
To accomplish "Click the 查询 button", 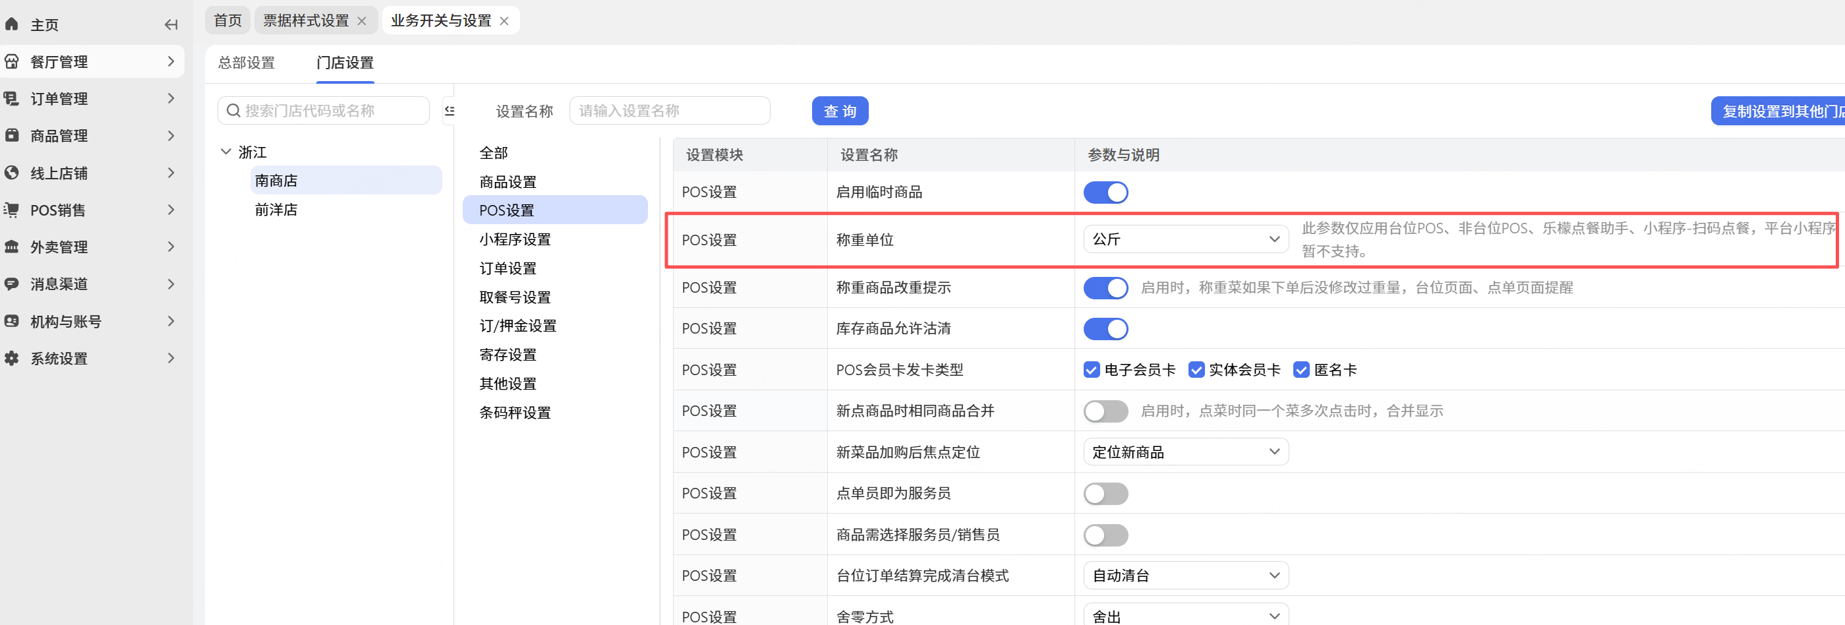I will [839, 111].
